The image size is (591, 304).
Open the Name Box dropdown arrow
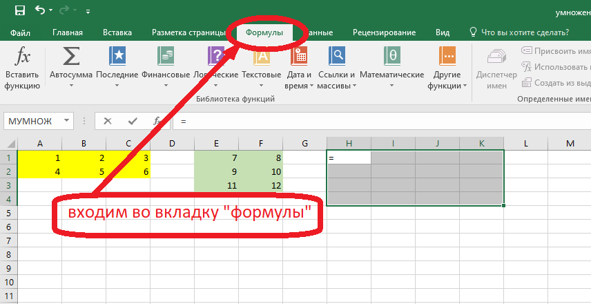67,121
